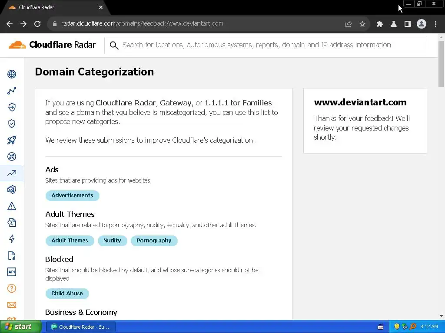Open the Traffic graph sidebar icon
445x333 pixels.
12,91
